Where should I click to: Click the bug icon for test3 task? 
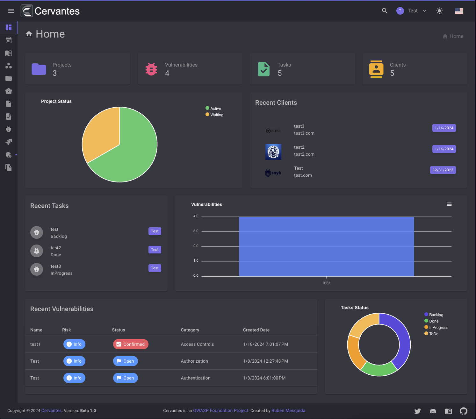[x=37, y=269]
